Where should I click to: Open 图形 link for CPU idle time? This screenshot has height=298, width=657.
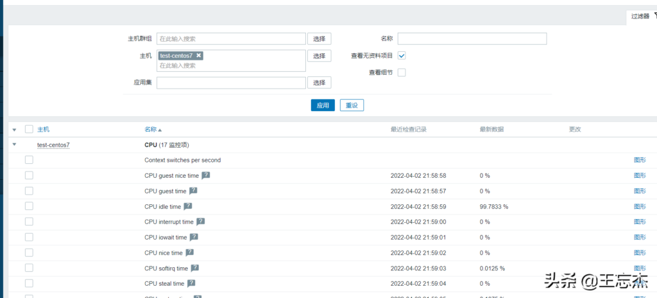pos(640,206)
